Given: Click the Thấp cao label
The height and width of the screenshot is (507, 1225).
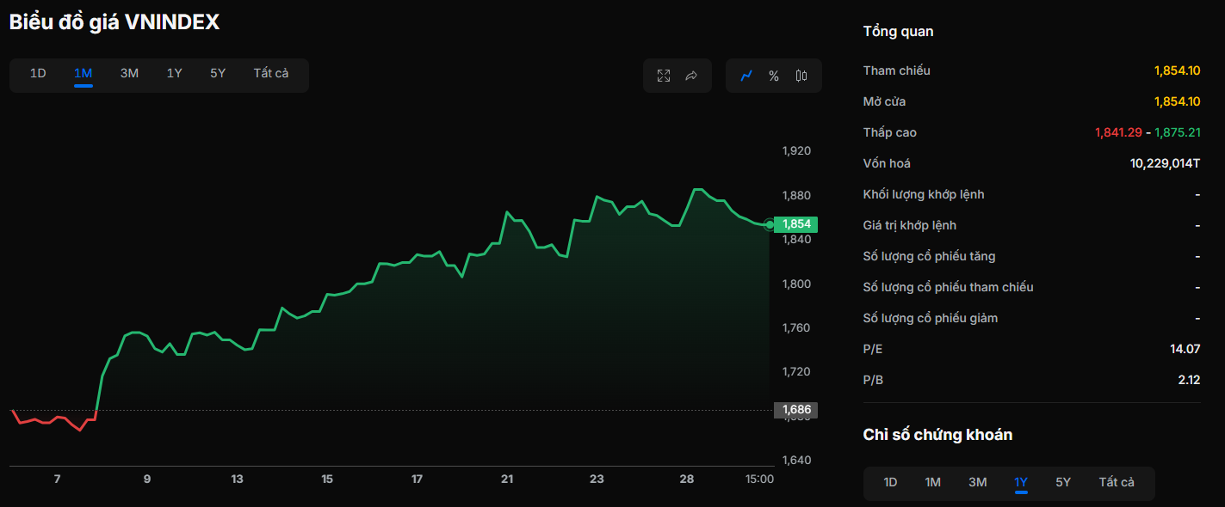Looking at the screenshot, I should point(889,132).
